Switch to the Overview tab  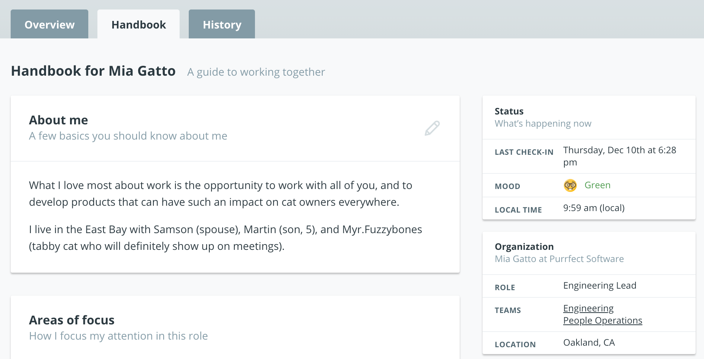pos(49,24)
